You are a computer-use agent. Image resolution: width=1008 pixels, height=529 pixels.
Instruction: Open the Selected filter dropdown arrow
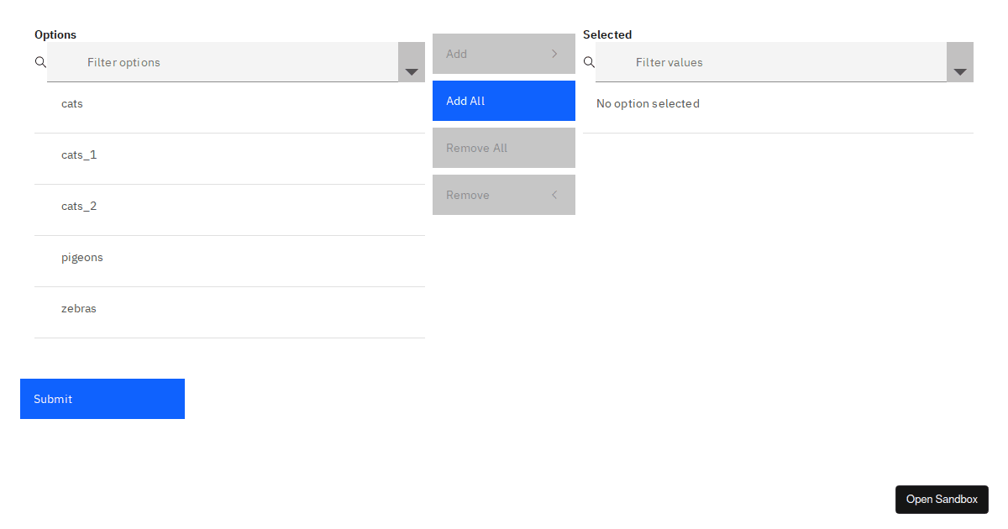[x=959, y=73]
